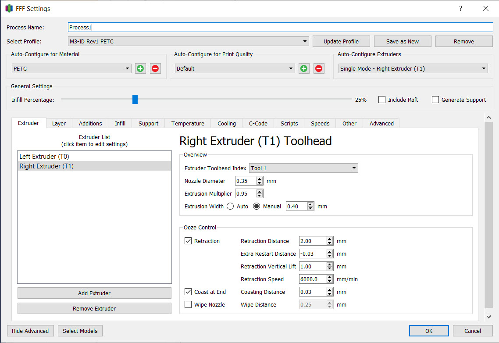Click the Update Profile button
The height and width of the screenshot is (343, 499).
click(x=341, y=41)
